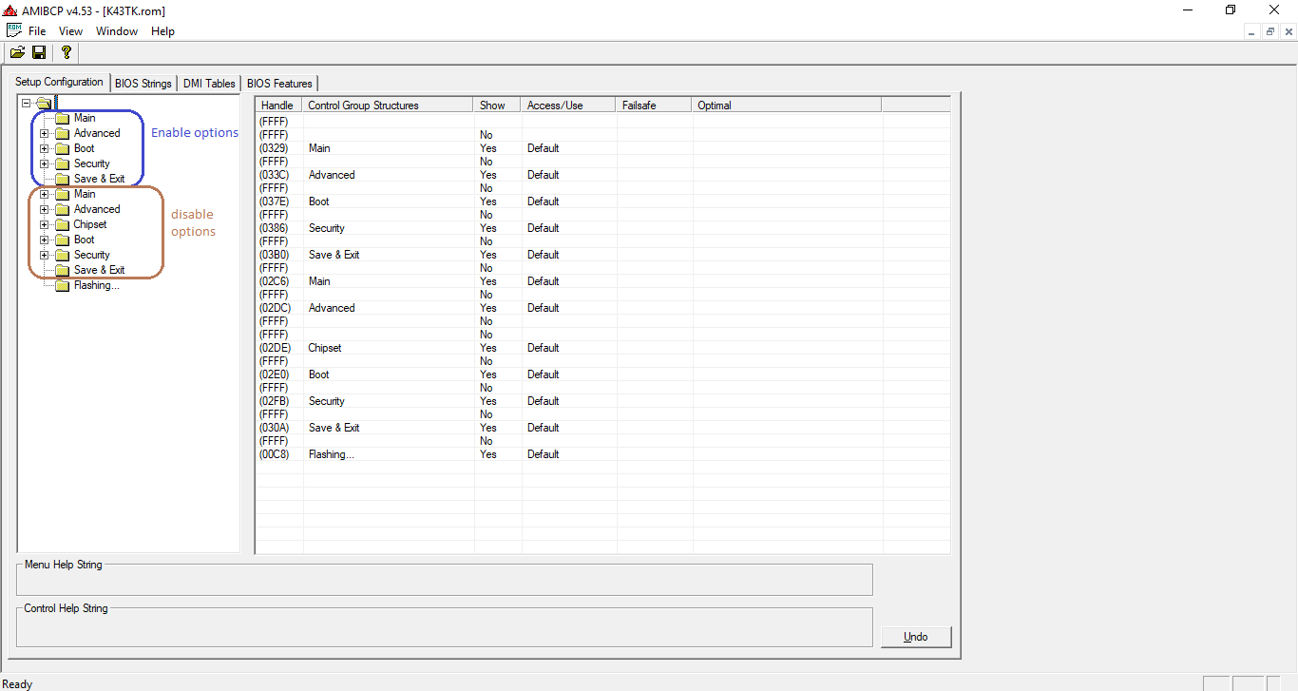Click Security in the (02FB) table row

click(327, 401)
